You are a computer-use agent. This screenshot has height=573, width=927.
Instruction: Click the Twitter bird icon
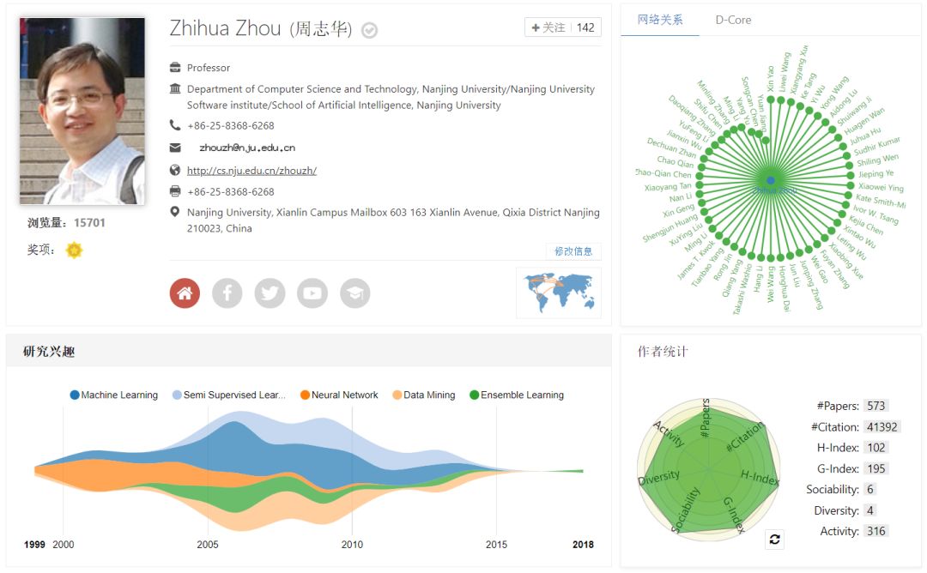(x=270, y=293)
